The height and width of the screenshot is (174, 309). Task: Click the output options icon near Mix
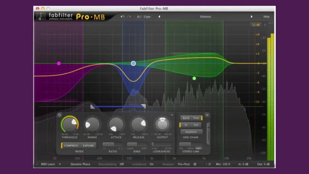point(210,164)
